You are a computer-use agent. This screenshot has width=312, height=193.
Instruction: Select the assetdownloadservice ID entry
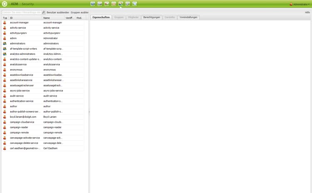[x=22, y=75]
